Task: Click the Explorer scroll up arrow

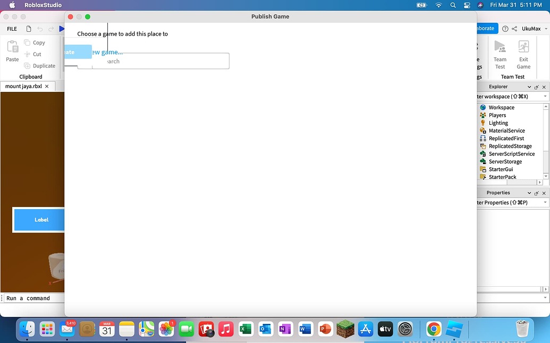Action: (x=546, y=106)
